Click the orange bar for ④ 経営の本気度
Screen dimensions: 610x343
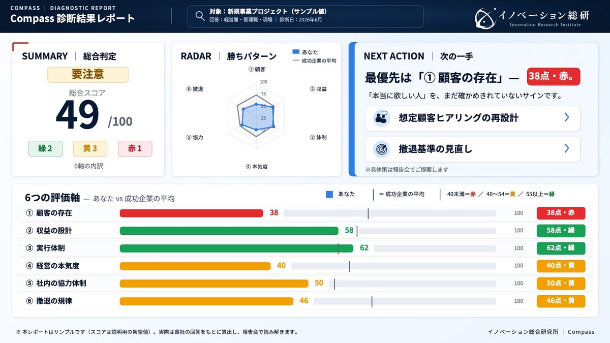click(195, 266)
